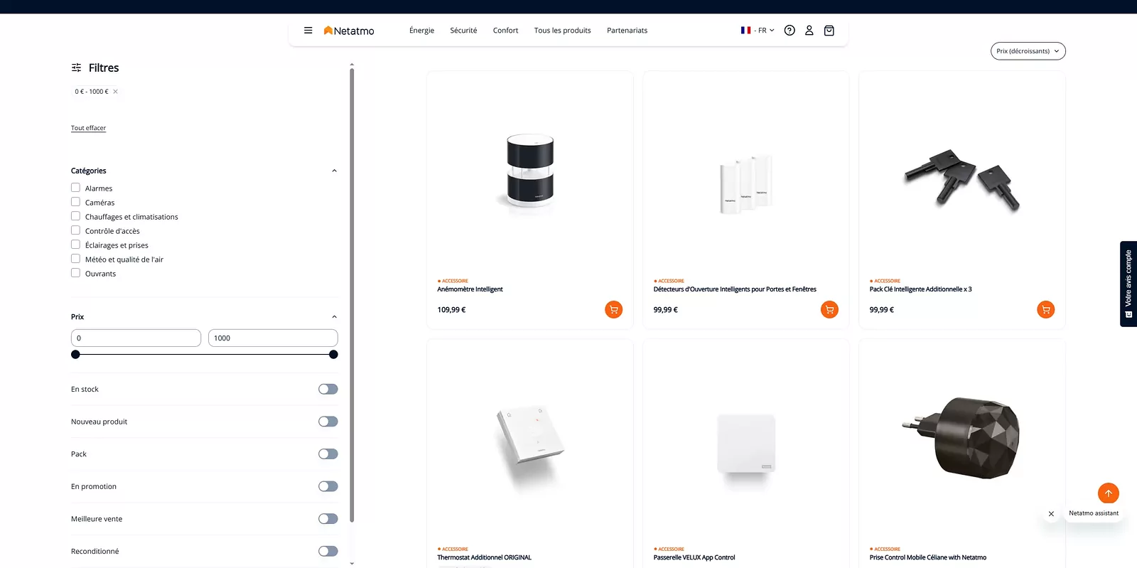Open the user account icon
1137x568 pixels.
[809, 31]
